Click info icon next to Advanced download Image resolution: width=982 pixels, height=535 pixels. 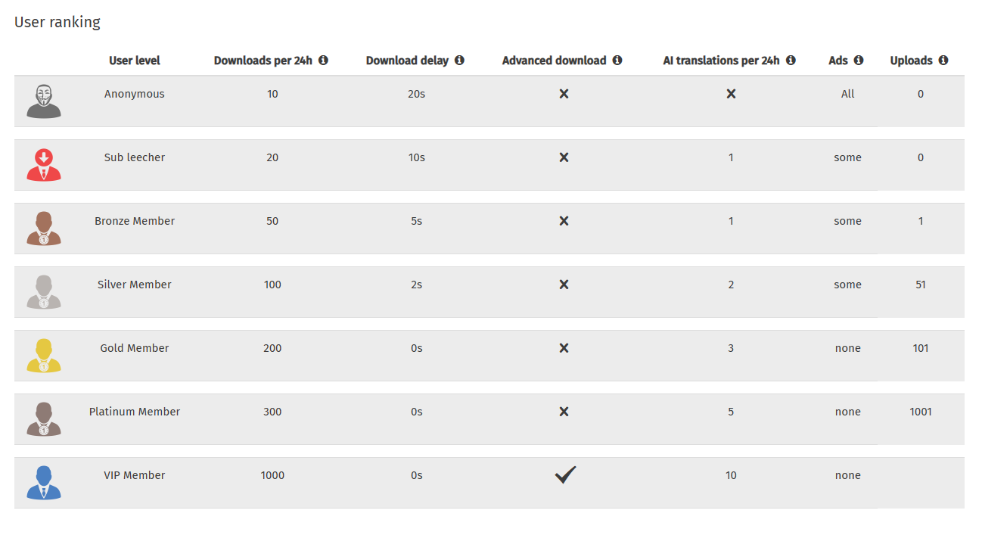point(617,61)
